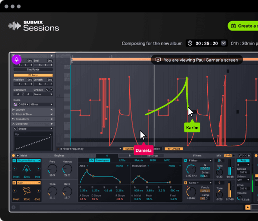Click the Filtered Noise waveform graphic
This screenshot has height=221, width=258.
pyautogui.click(x=27, y=168)
